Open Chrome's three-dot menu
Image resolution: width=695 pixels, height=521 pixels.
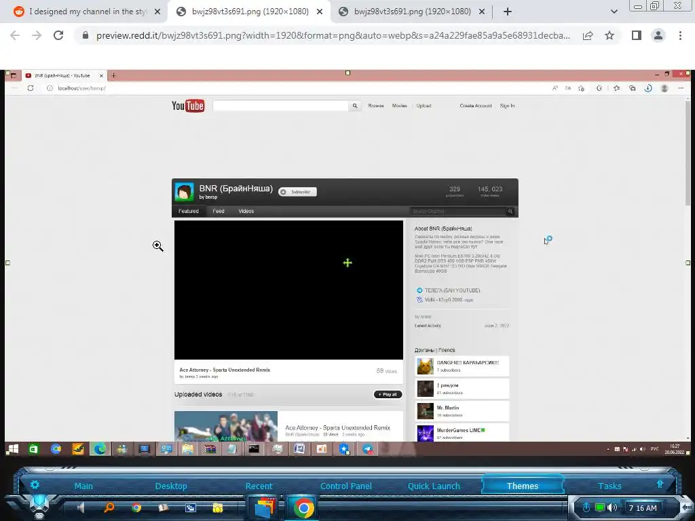coord(680,35)
